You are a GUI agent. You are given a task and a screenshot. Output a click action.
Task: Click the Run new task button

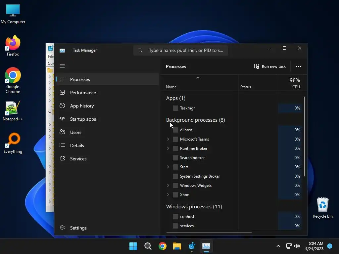(270, 66)
